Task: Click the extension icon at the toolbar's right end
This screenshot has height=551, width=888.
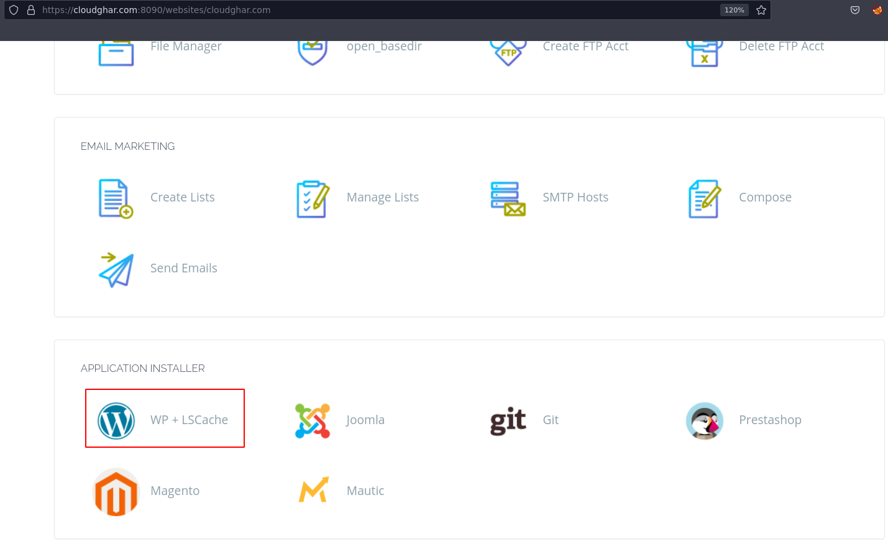Action: (877, 10)
